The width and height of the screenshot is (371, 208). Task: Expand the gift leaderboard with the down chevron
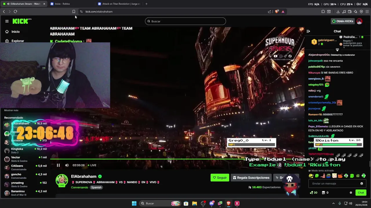click(x=337, y=50)
